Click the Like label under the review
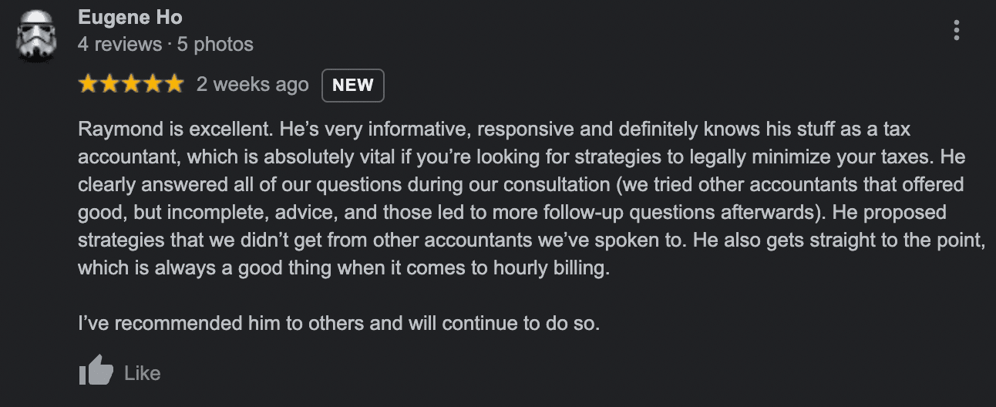 coord(143,373)
